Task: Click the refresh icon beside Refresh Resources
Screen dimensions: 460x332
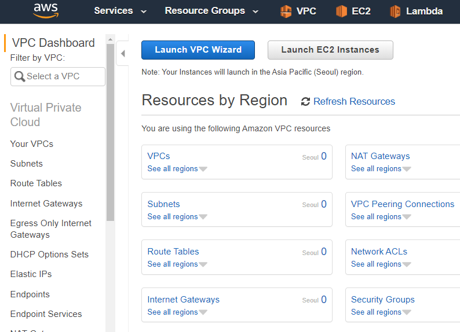Action: (305, 102)
